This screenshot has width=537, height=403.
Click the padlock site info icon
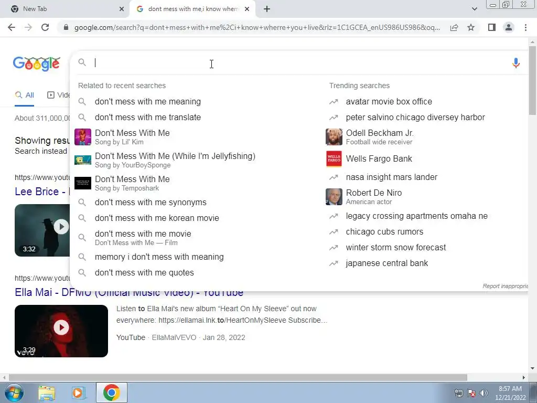(66, 27)
